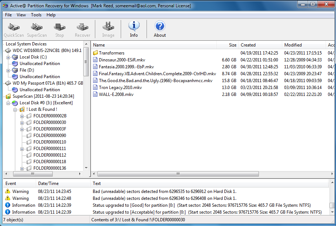Click the Local System Devices root label
The height and width of the screenshot is (226, 336).
pos(26,44)
